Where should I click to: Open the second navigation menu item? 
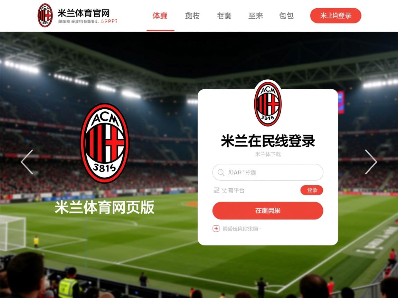192,16
